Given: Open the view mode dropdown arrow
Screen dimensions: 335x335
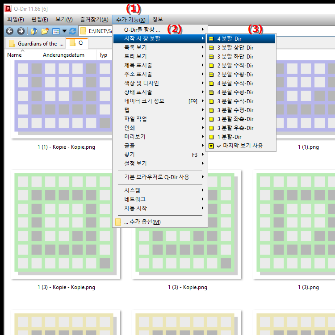Looking at the screenshot, I should (64, 31).
